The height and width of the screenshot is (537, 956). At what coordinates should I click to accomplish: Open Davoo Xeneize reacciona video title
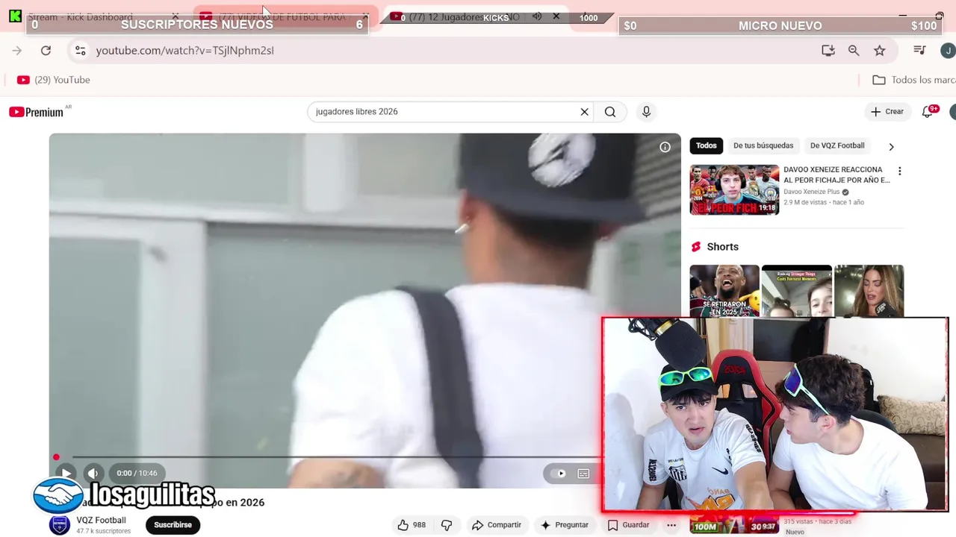pos(836,175)
